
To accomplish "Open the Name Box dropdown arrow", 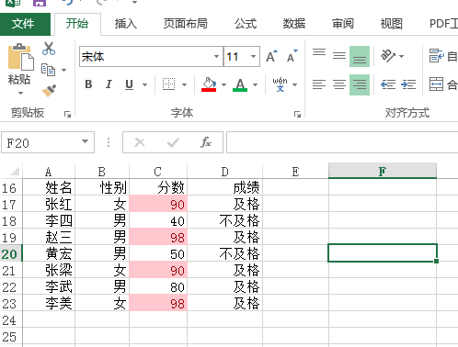I will pos(86,141).
